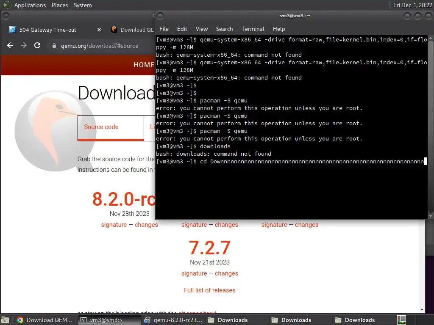Switch to qemu-8.2.0-rc2.t... taskbar item

[x=173, y=320]
